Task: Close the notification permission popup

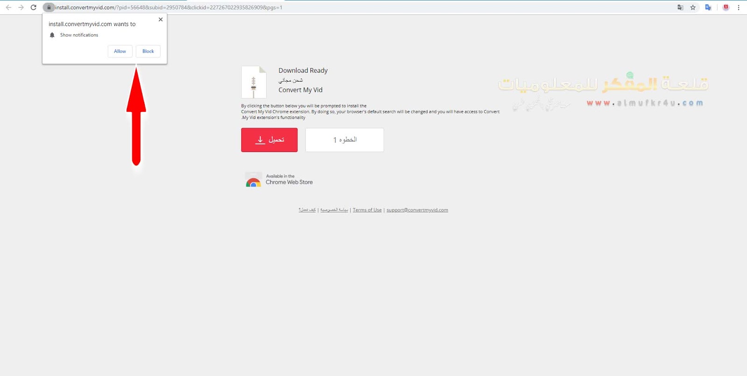Action: pyautogui.click(x=161, y=20)
